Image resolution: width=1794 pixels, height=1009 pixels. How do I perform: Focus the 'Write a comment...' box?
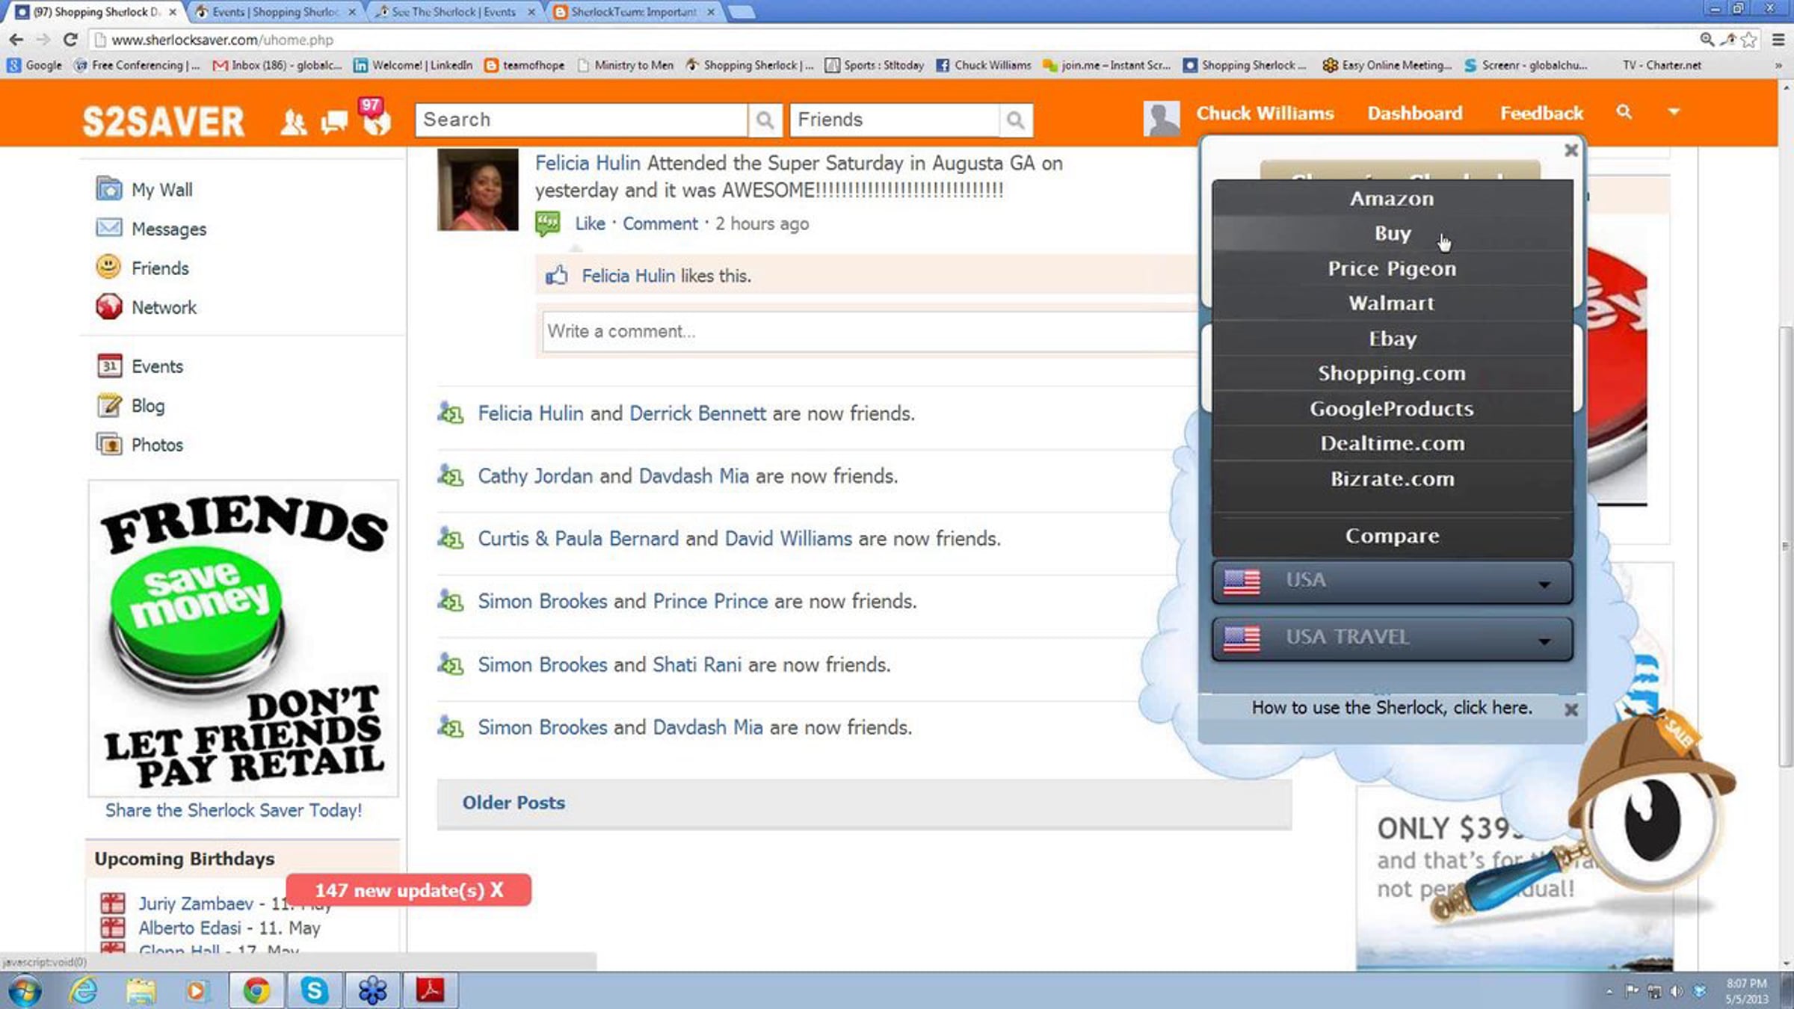coord(871,331)
